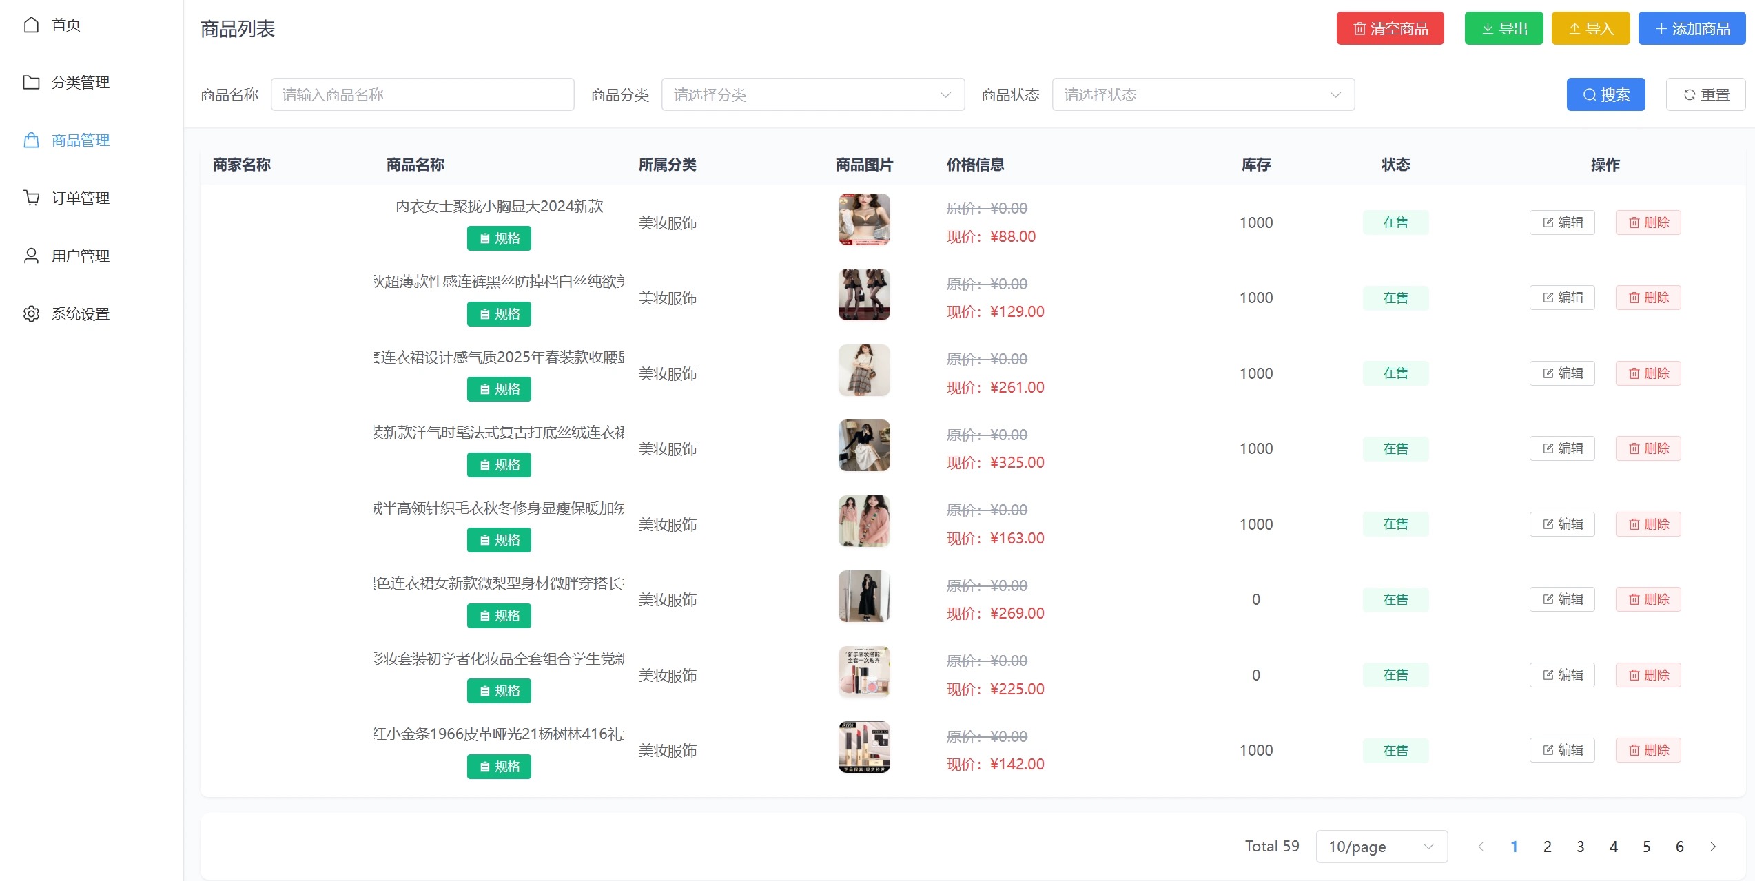Open the lipstick product thumbnail

tap(863, 747)
